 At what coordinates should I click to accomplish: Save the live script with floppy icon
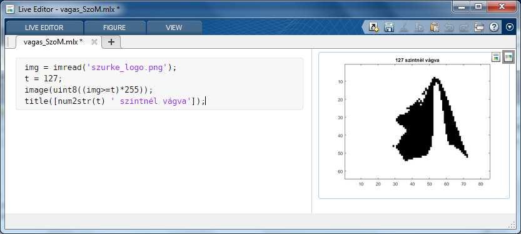[x=389, y=28]
